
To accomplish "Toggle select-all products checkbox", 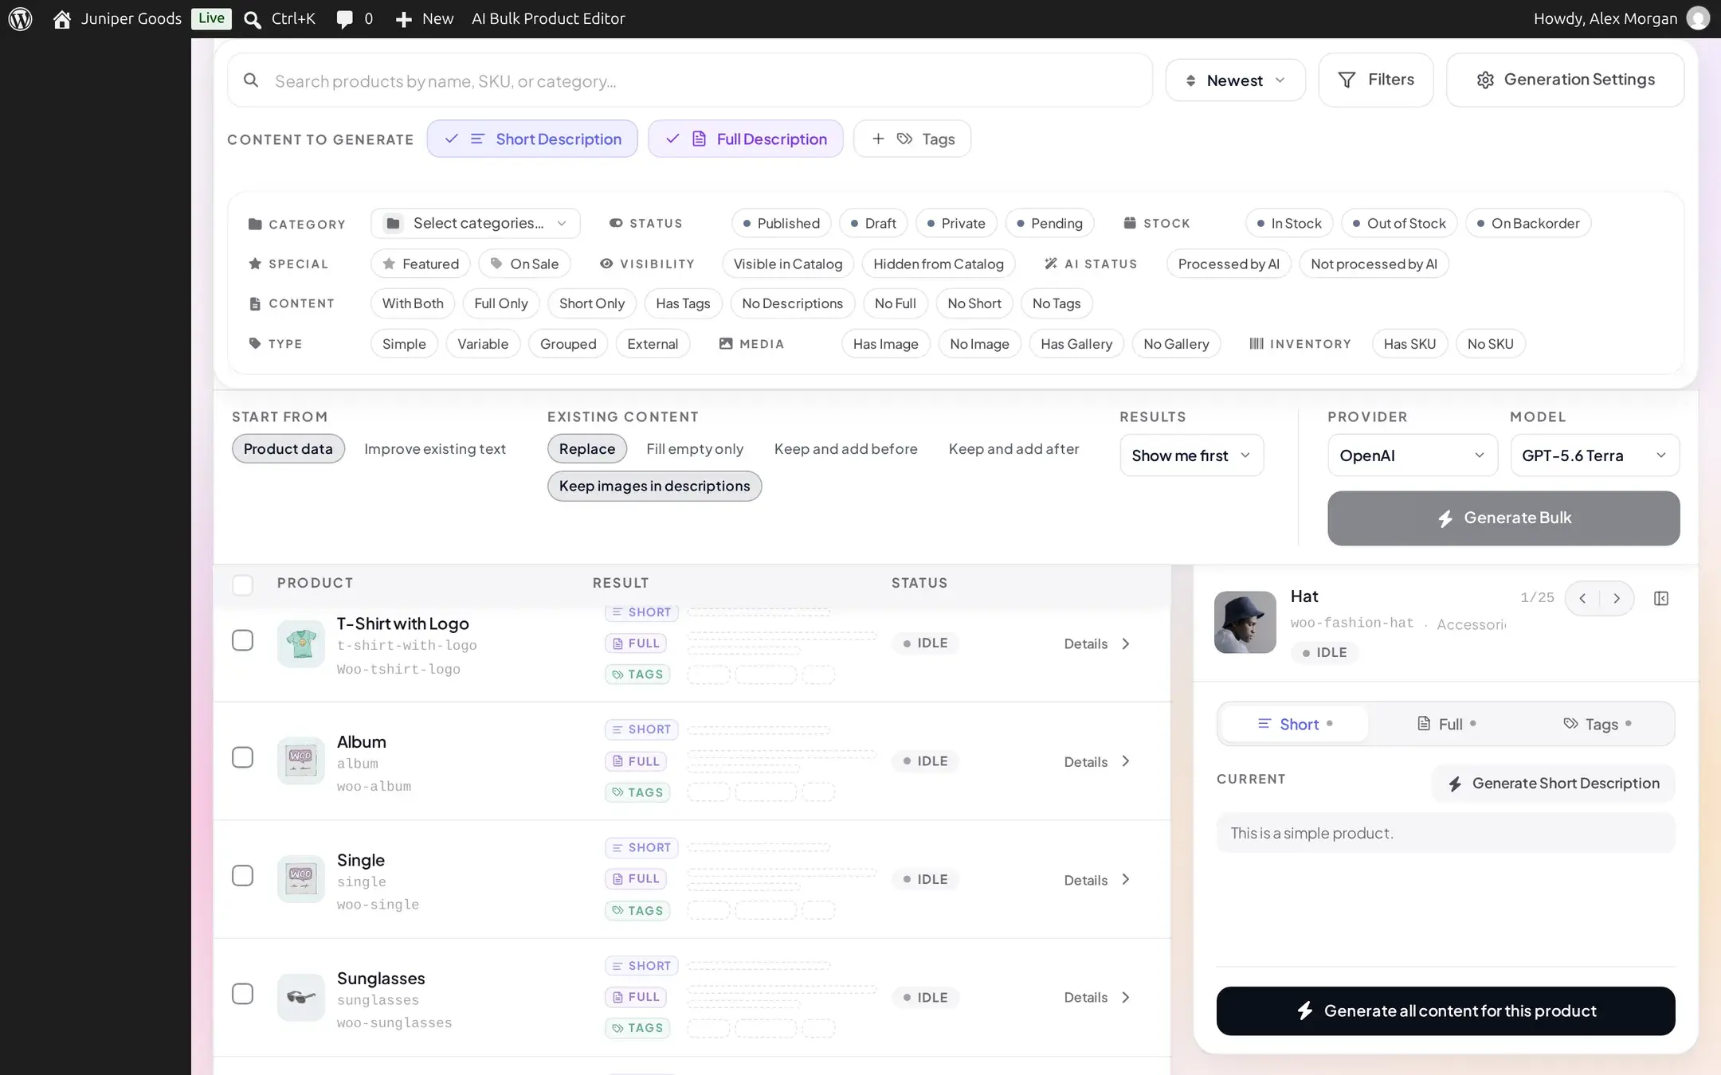I will [242, 584].
